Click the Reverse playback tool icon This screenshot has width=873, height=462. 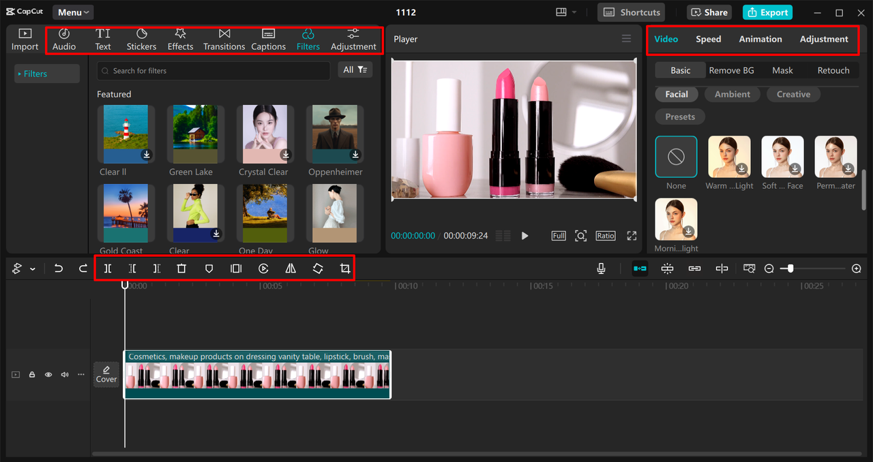263,268
